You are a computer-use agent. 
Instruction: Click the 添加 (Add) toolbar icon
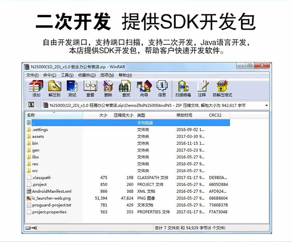[x=36, y=88]
